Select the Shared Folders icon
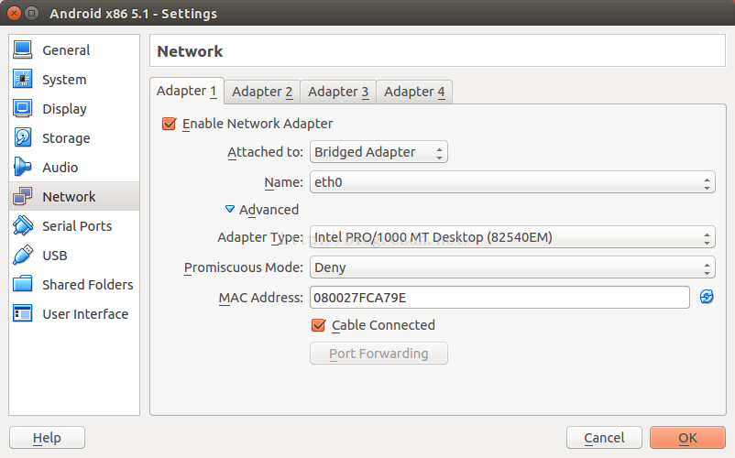 click(x=23, y=284)
